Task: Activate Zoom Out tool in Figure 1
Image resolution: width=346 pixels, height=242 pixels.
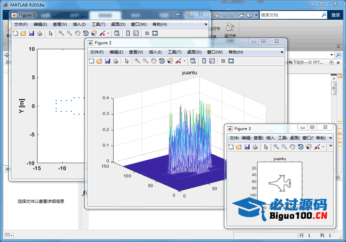Action: 69,33
